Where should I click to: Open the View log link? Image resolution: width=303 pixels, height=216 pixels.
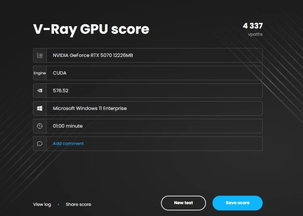pos(42,204)
